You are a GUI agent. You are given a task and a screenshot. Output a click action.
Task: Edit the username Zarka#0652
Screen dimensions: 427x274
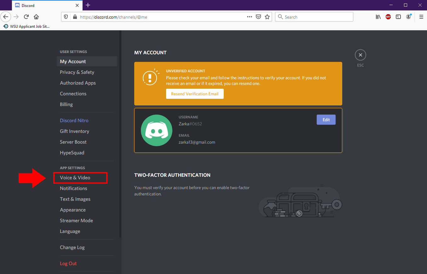[x=326, y=120]
